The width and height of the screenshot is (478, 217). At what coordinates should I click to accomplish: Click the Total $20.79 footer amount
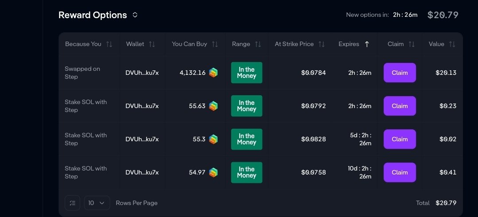pyautogui.click(x=446, y=203)
